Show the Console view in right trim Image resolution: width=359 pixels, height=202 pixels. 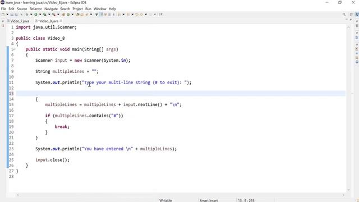(357, 62)
